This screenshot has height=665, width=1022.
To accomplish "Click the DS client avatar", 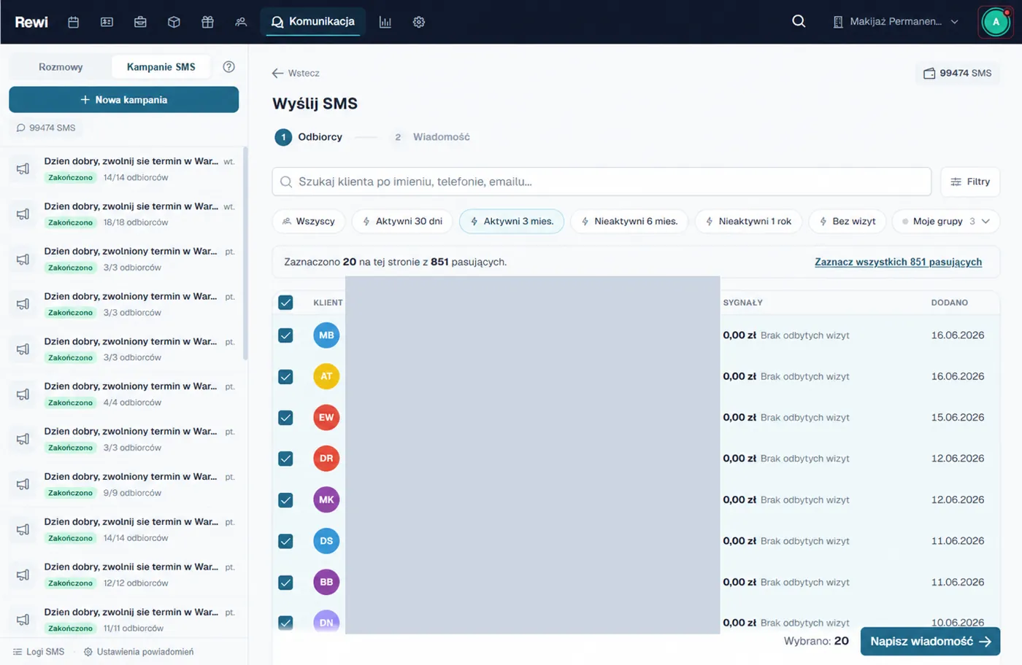I will [326, 541].
